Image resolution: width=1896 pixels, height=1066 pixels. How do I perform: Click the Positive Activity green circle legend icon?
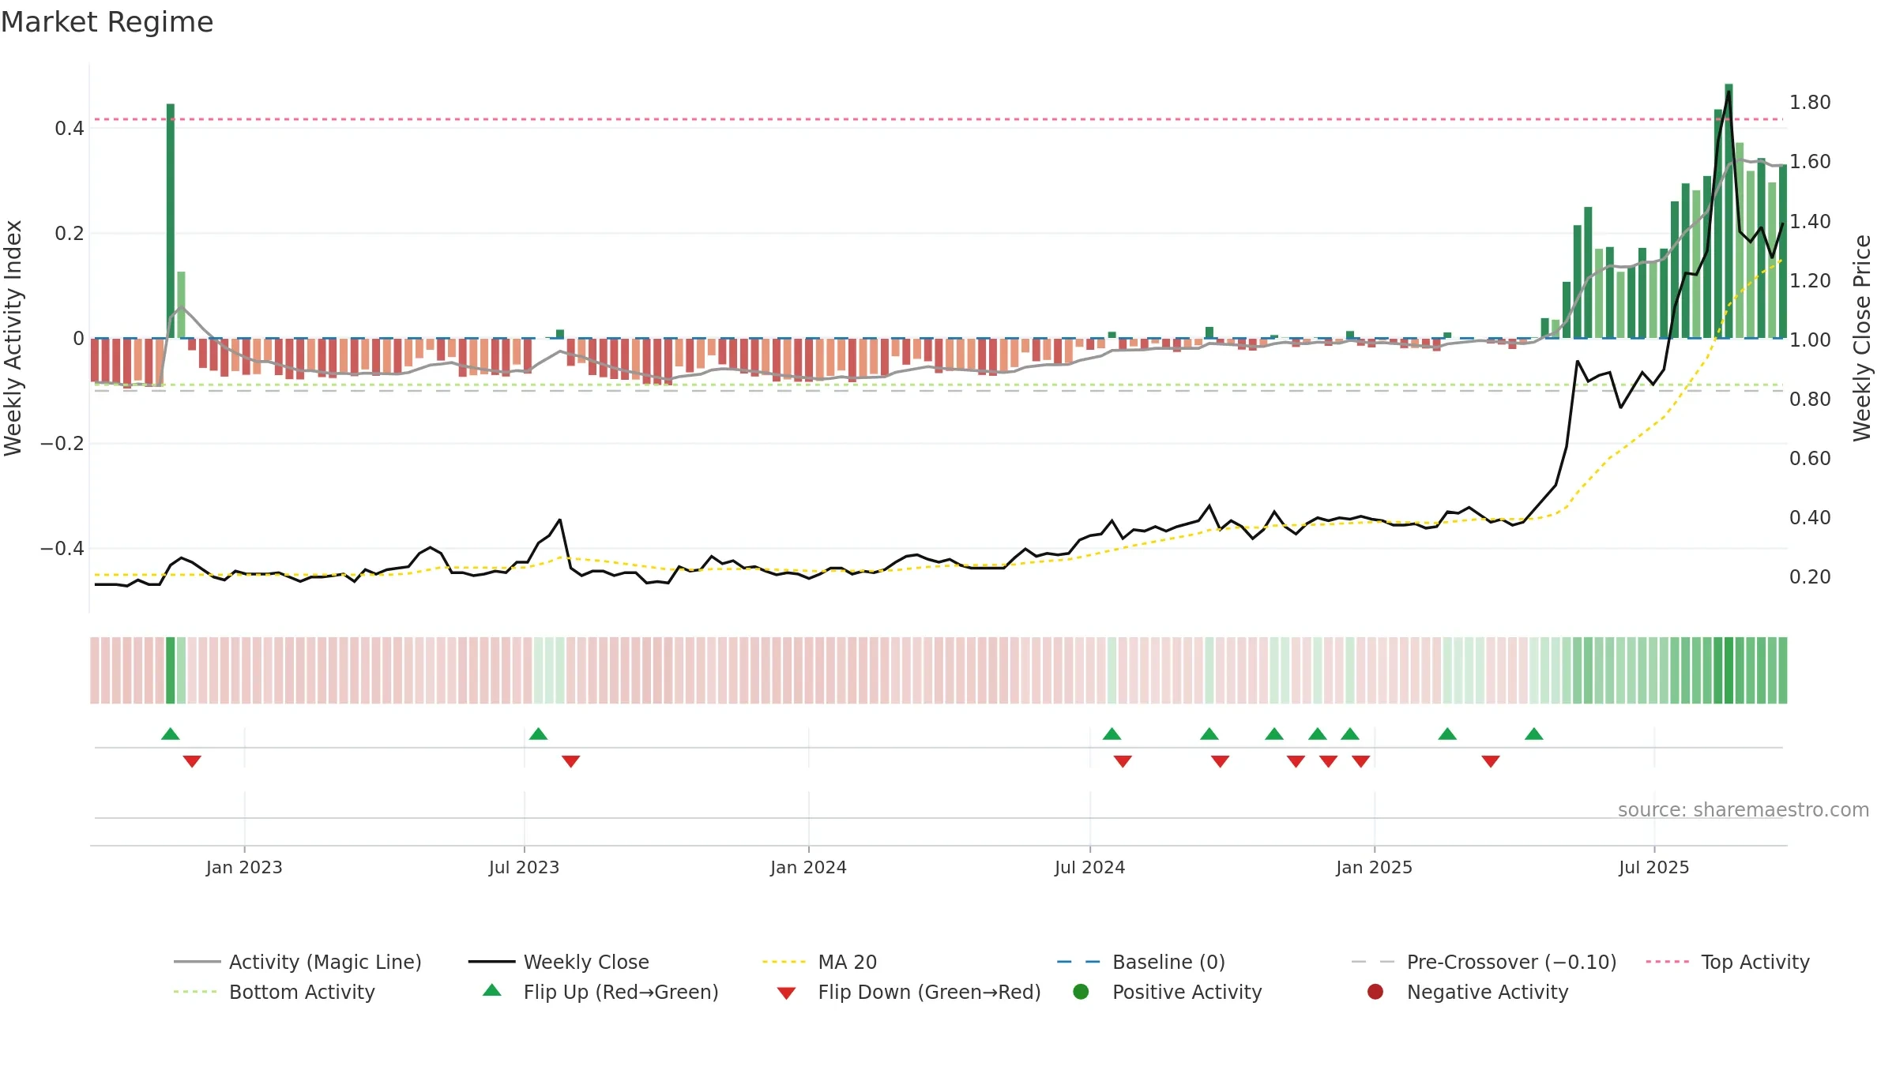click(1081, 992)
